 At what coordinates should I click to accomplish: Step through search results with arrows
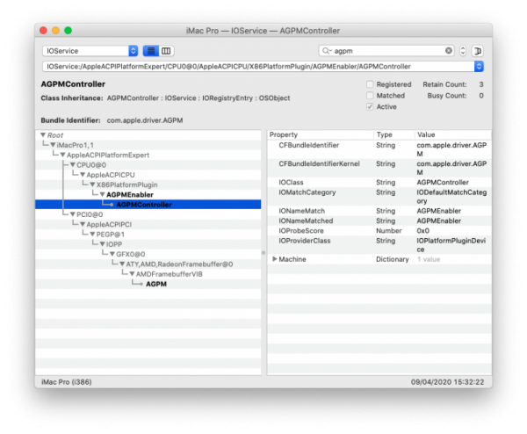click(463, 51)
